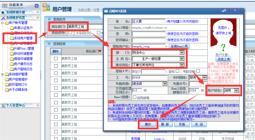Click the 移动终端管理 folder icon
Screen dimensions: 255x140
(x=12, y=54)
